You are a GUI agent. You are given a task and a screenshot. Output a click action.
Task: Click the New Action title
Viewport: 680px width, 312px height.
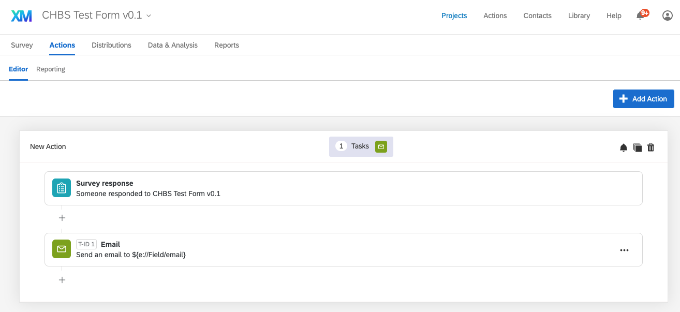coord(48,146)
